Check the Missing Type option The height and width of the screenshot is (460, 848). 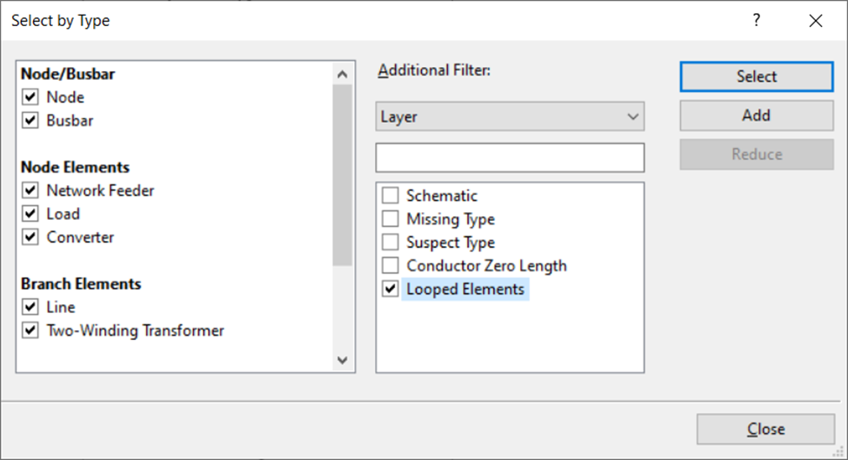point(391,220)
